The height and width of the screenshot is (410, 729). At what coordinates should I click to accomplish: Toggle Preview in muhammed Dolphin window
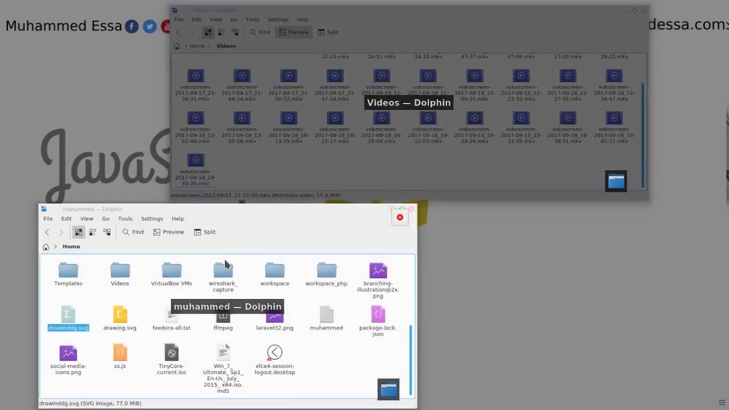168,232
